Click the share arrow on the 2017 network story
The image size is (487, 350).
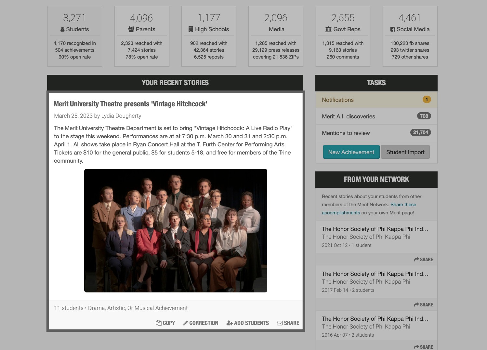coord(416,304)
